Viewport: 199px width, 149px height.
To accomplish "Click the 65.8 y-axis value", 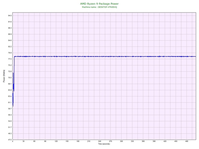I will pos(10,90).
